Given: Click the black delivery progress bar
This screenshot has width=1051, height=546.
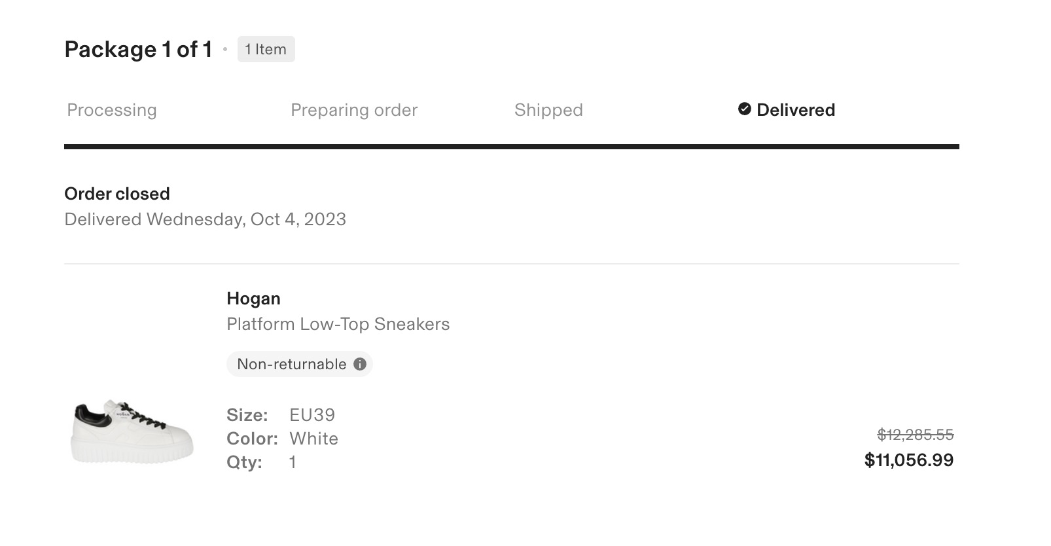Looking at the screenshot, I should (x=511, y=147).
